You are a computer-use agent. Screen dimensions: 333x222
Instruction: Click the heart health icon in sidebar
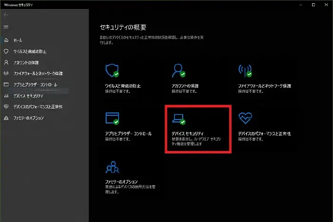pyautogui.click(x=6, y=107)
